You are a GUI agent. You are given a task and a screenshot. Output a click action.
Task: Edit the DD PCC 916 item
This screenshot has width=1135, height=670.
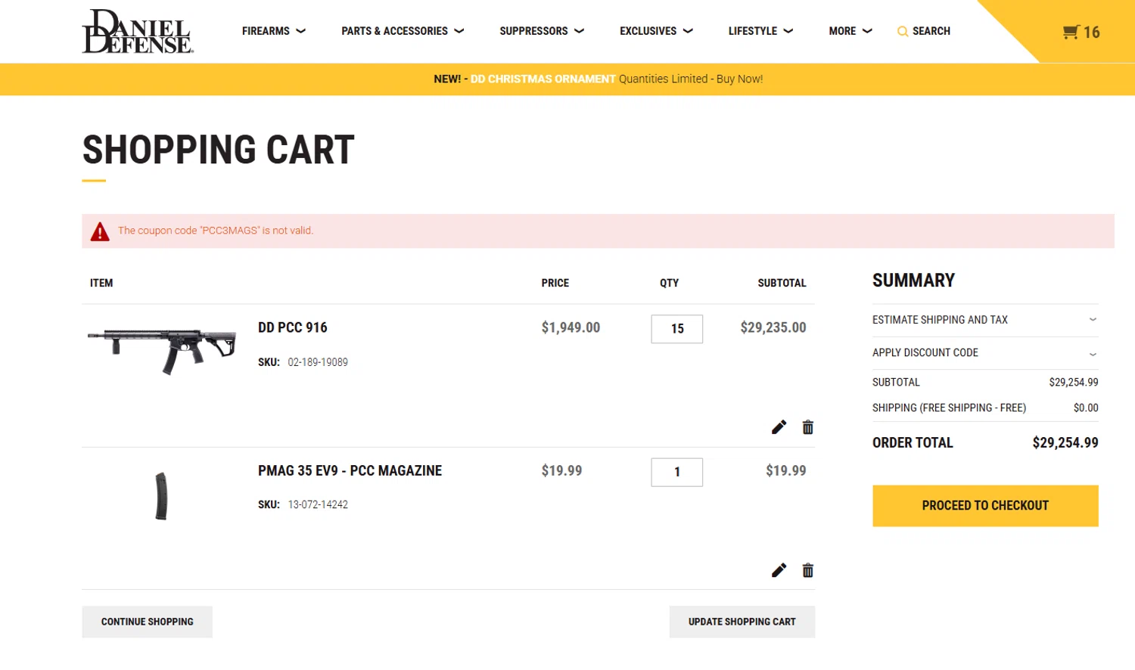[x=779, y=427]
